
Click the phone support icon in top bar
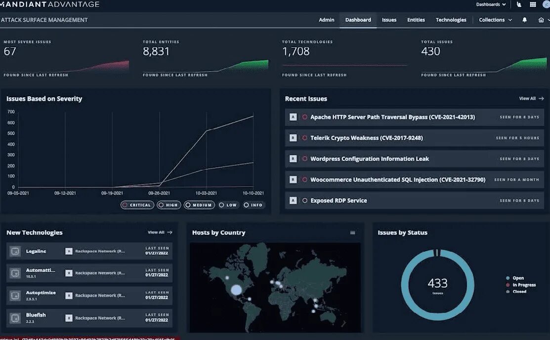tap(519, 4)
